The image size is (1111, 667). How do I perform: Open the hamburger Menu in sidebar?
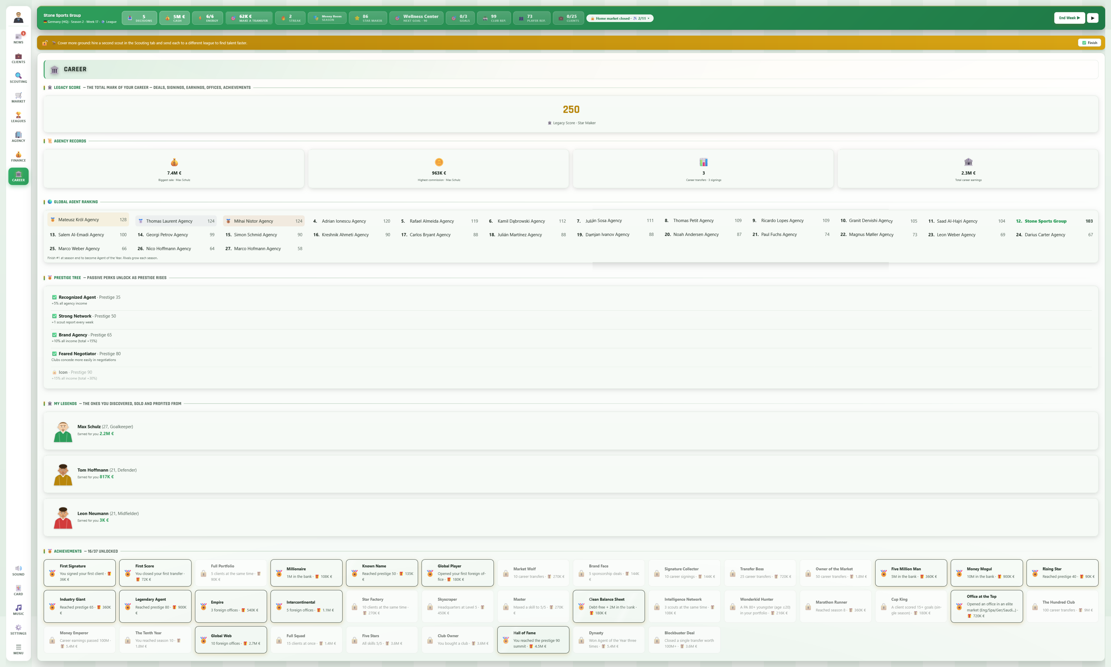pos(19,649)
